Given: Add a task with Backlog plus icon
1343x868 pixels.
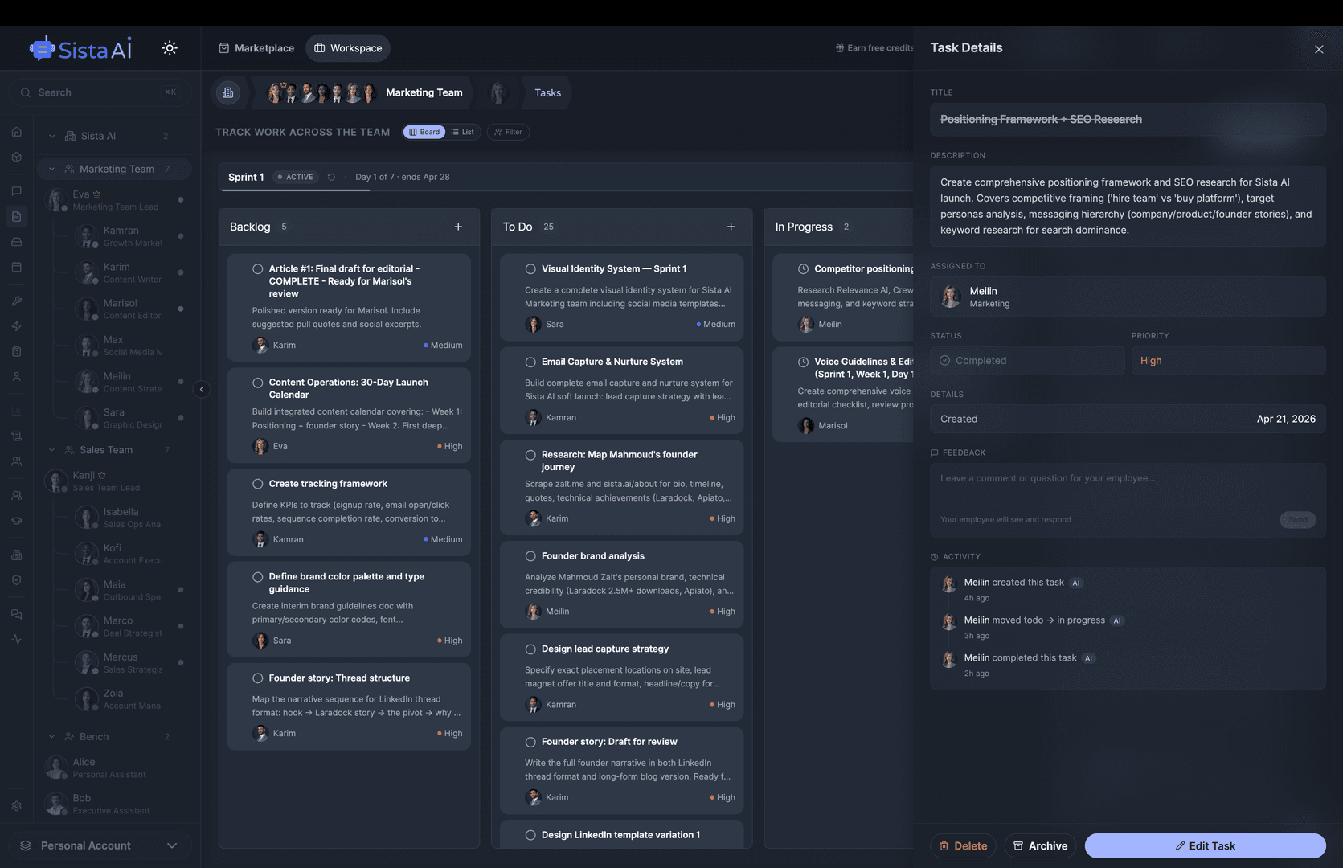Looking at the screenshot, I should click(x=458, y=227).
